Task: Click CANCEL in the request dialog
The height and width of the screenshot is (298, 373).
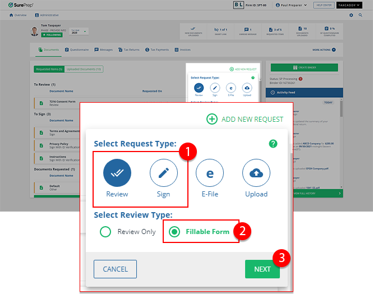Action: click(115, 269)
